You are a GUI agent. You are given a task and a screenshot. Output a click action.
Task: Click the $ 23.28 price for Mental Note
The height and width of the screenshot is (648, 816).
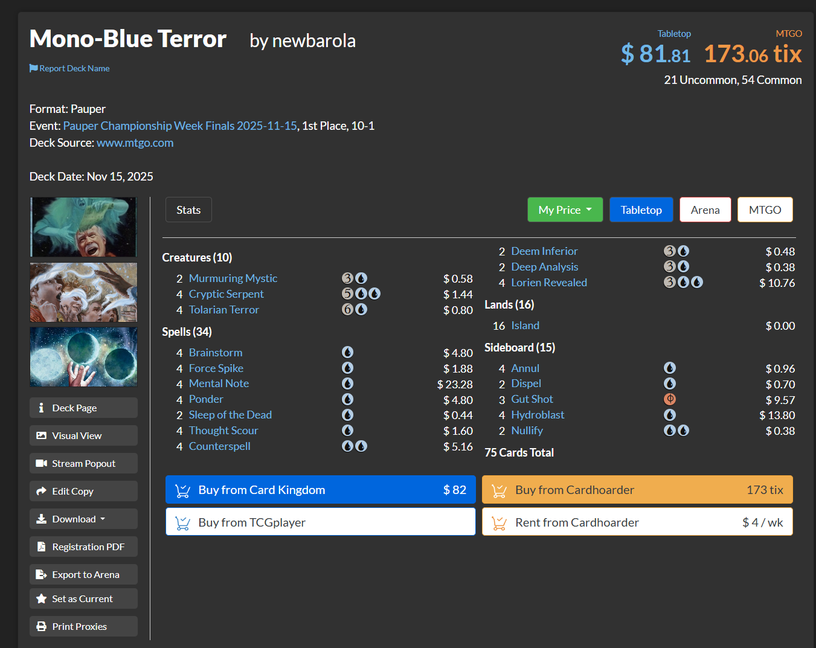pyautogui.click(x=455, y=384)
